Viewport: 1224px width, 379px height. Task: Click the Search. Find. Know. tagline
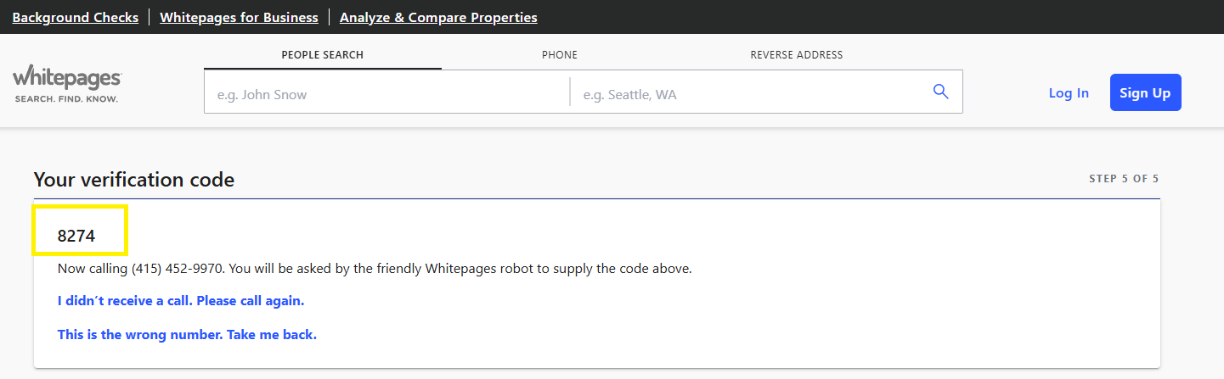tap(66, 99)
